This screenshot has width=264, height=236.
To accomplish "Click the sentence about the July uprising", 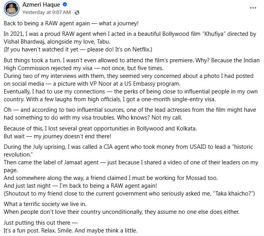I will [128, 151].
